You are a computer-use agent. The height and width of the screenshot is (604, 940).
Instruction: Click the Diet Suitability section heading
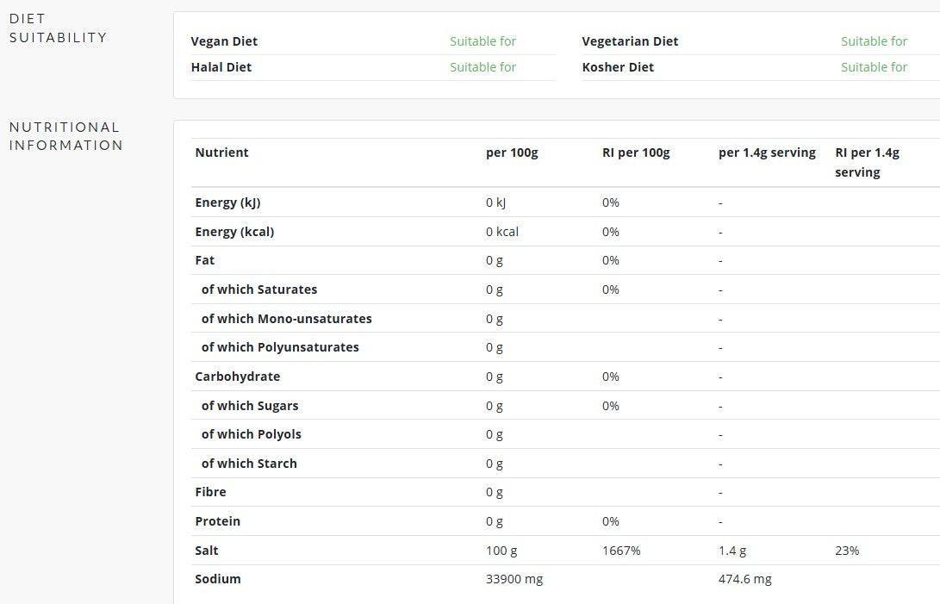[x=58, y=28]
